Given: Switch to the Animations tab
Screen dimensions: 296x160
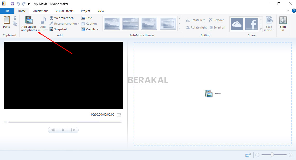Looking at the screenshot, I should (x=40, y=11).
